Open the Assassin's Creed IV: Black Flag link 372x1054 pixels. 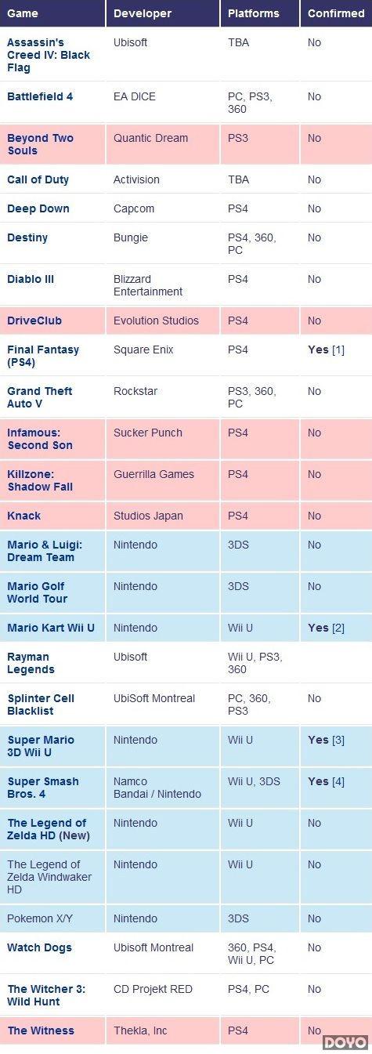coord(49,55)
